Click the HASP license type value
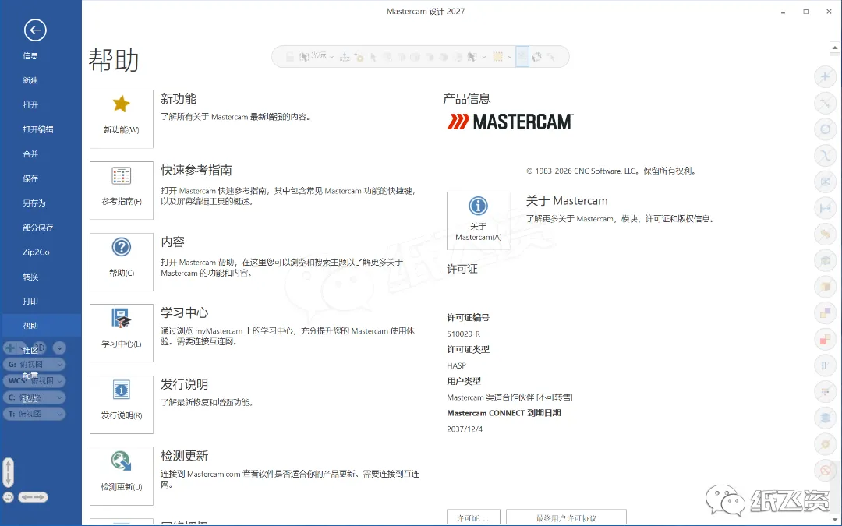 [456, 365]
